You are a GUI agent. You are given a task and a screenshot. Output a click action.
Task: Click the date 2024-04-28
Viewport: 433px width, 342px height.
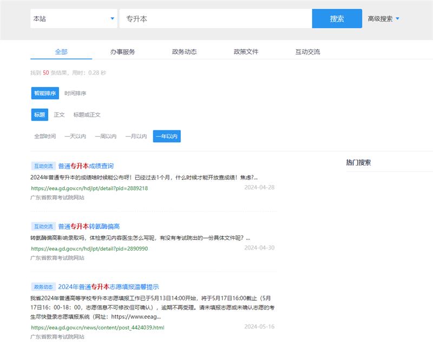pos(259,187)
